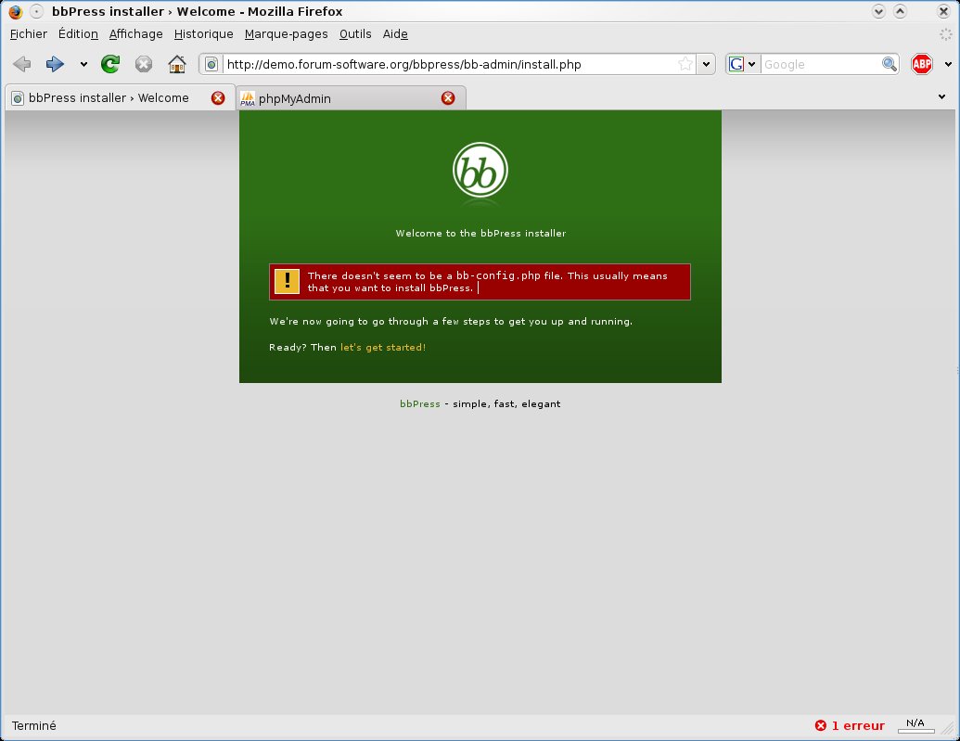Open the bbPress footer link
Viewport: 960px width, 741px height.
419,403
